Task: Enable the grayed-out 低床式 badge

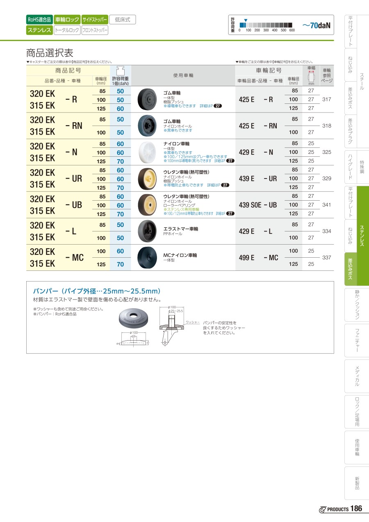Action: 123,19
